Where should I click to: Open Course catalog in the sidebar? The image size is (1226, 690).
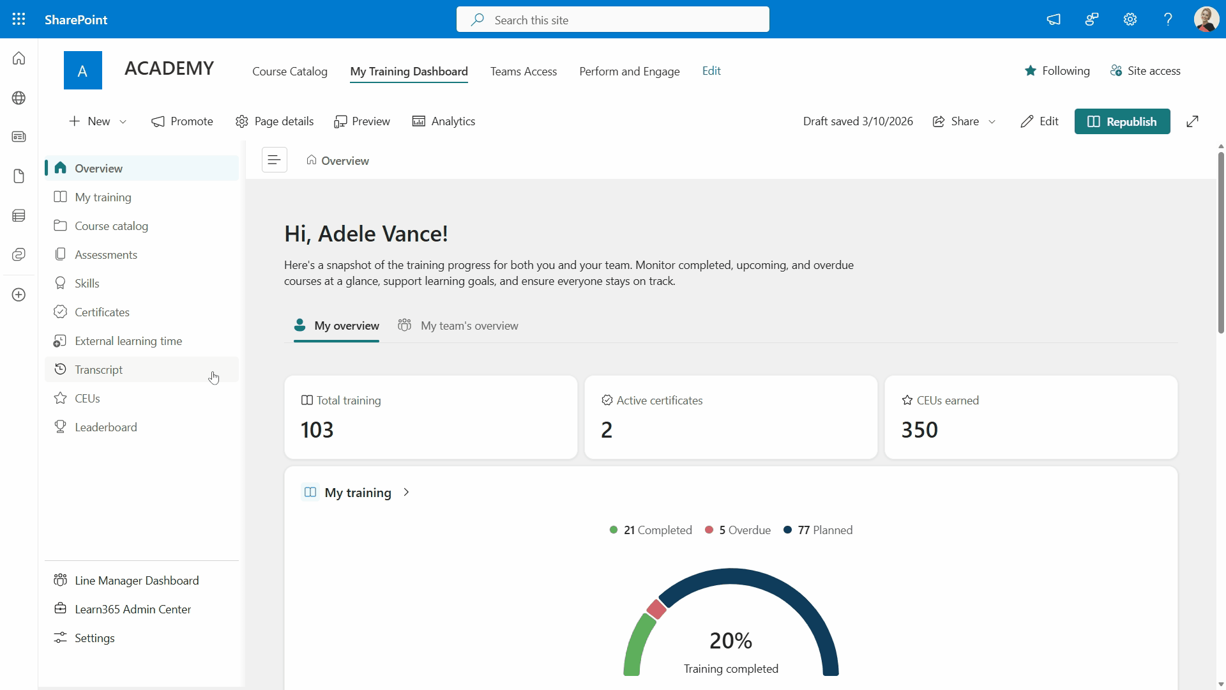pyautogui.click(x=142, y=226)
